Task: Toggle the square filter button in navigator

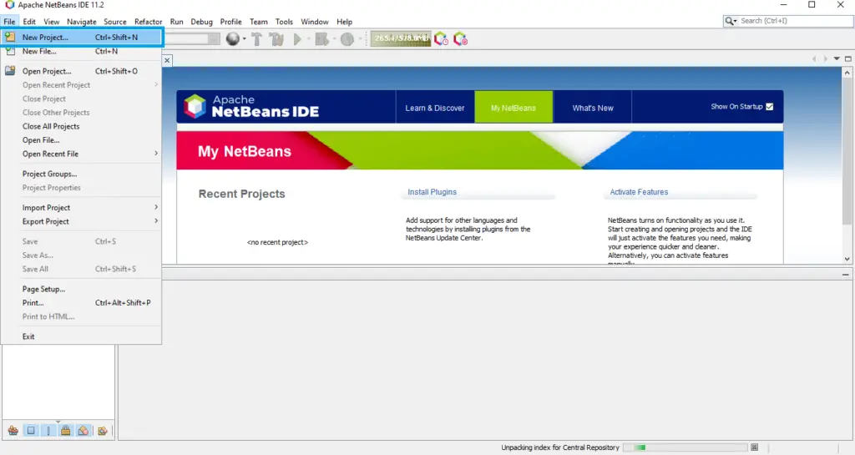Action: tap(31, 431)
